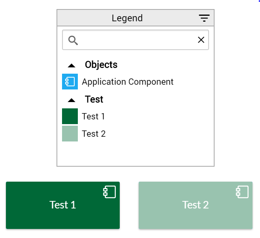The height and width of the screenshot is (238, 260).
Task: Open the legend filter icon
Action: click(x=204, y=18)
